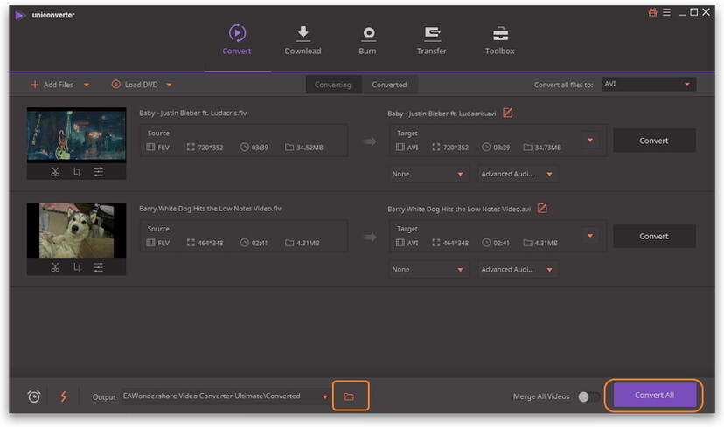Image resolution: width=724 pixels, height=427 pixels.
Task: Open the output folder icon
Action: click(x=350, y=396)
